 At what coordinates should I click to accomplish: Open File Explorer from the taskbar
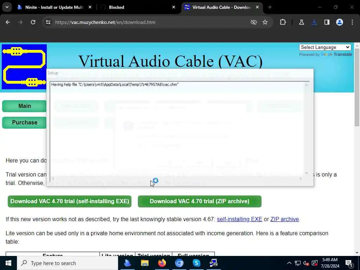[144, 263]
